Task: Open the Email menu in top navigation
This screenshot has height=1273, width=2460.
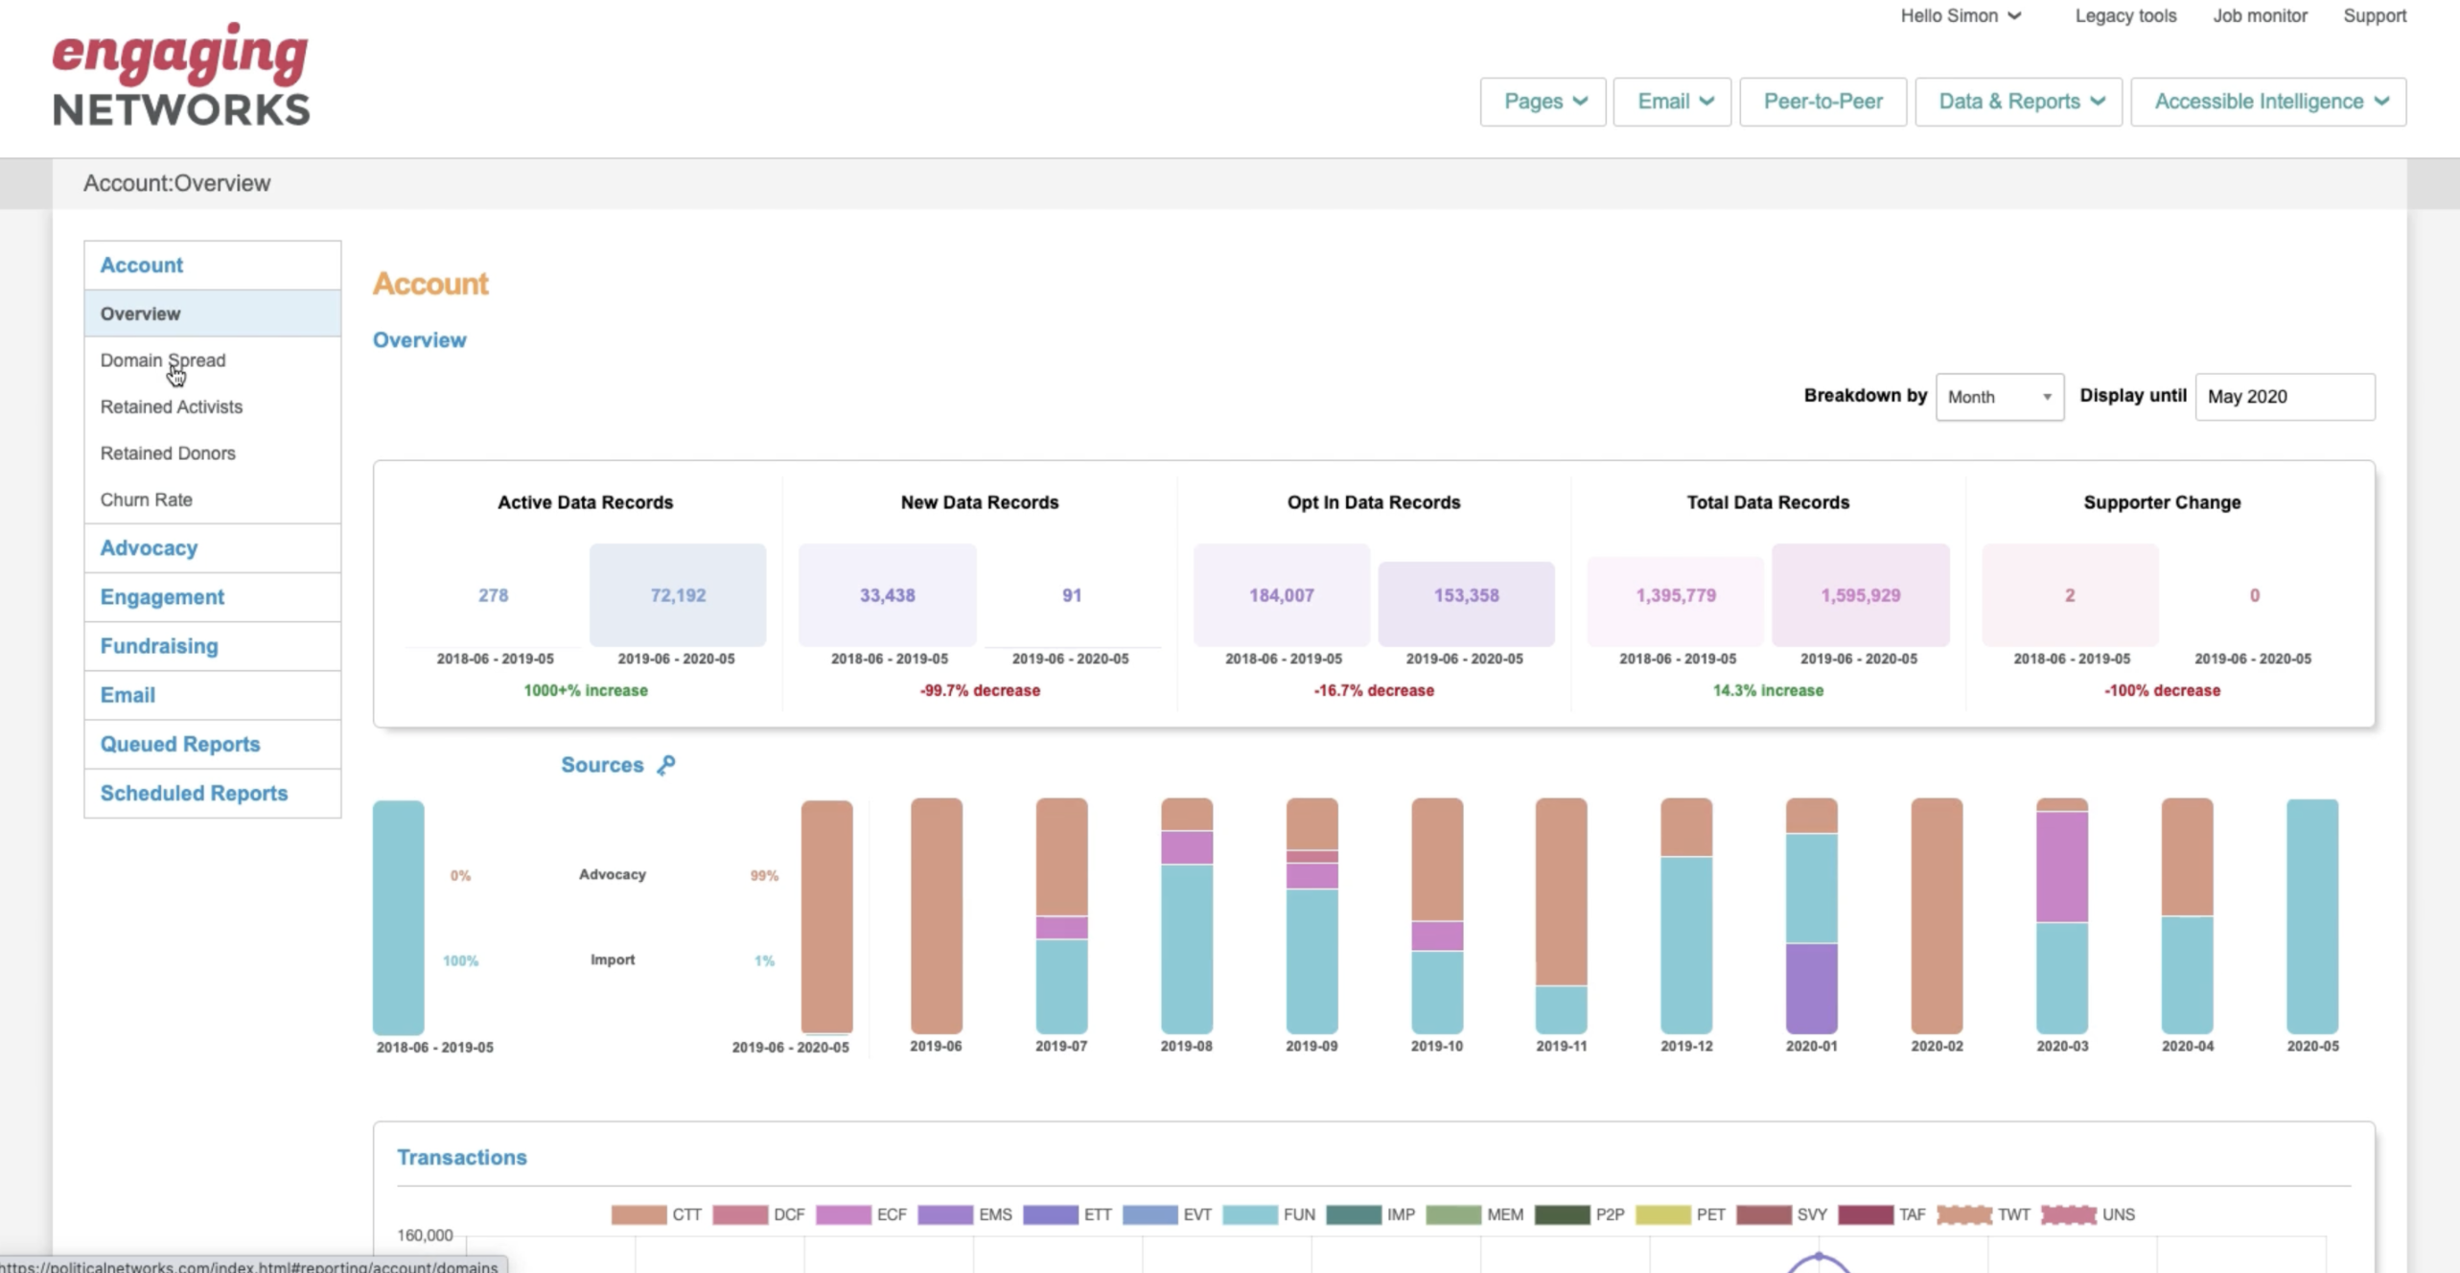Action: tap(1671, 101)
